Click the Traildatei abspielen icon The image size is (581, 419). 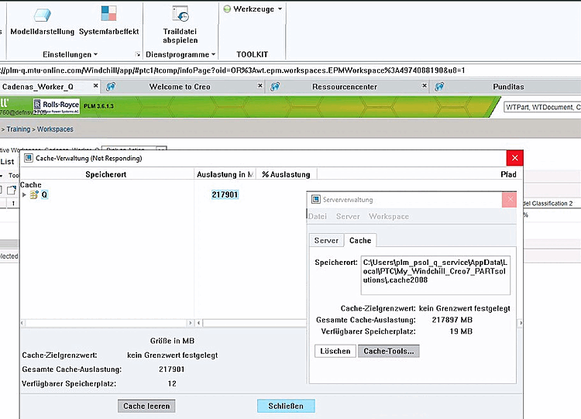(180, 14)
